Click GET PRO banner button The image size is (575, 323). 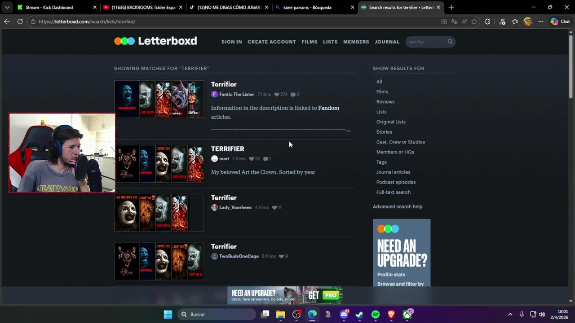(323, 295)
